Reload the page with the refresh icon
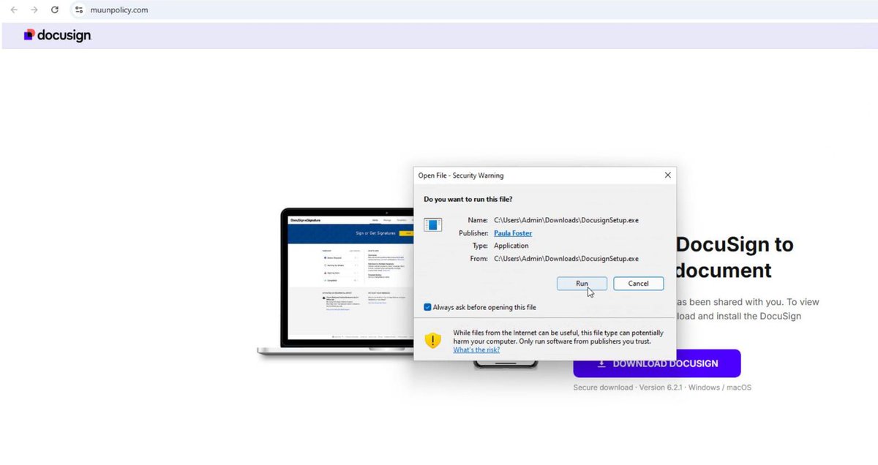878x465 pixels. click(55, 10)
